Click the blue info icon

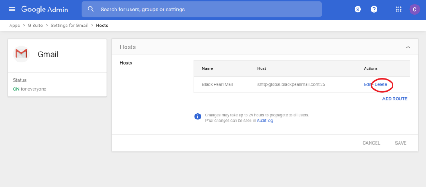[x=197, y=116]
